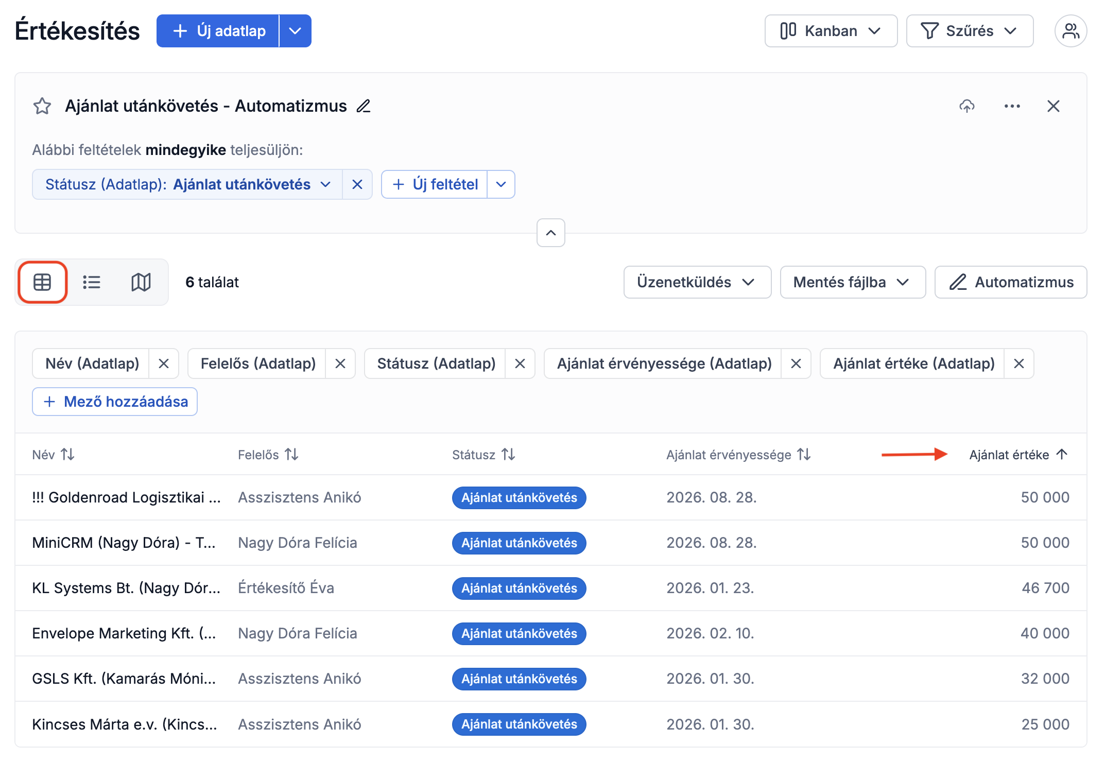Switch to list view
Image resolution: width=1105 pixels, height=762 pixels.
[92, 282]
